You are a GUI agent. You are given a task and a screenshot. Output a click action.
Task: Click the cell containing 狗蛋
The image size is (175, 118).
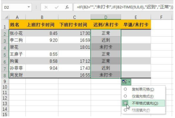17,61
